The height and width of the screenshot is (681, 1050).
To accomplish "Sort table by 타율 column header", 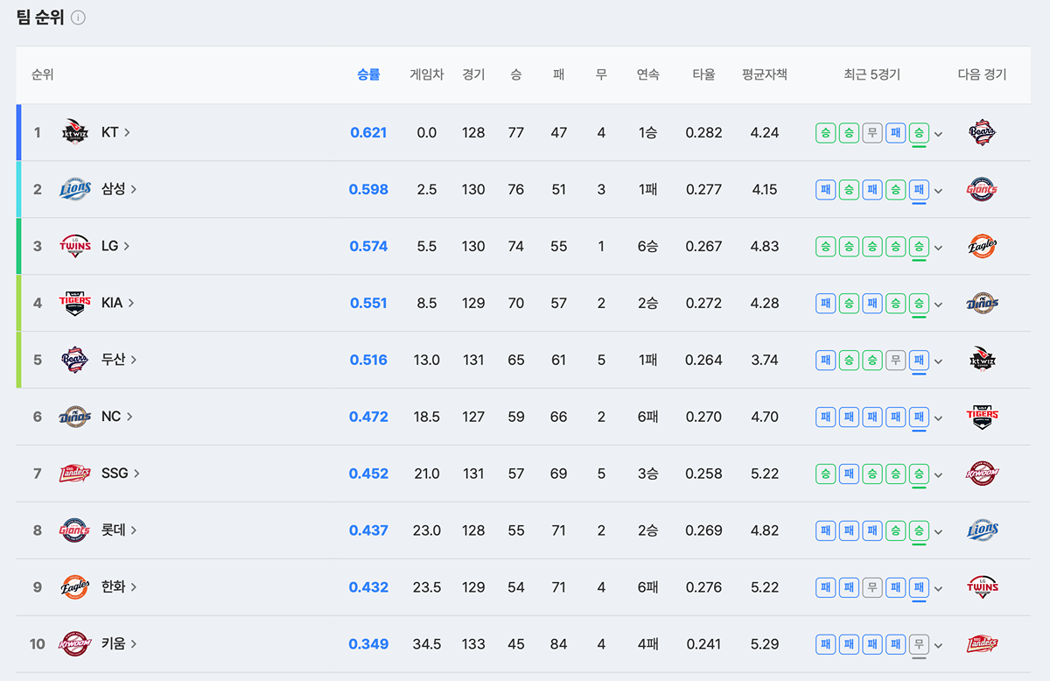I will click(x=703, y=75).
